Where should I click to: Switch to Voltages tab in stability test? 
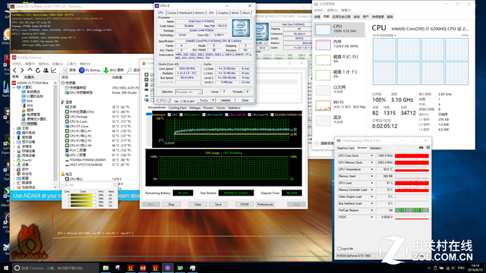[x=194, y=108]
